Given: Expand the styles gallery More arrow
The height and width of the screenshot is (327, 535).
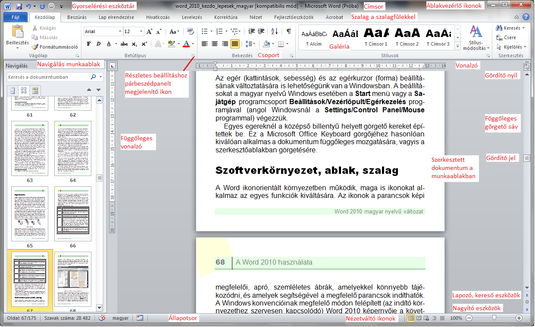Looking at the screenshot, I should click(x=457, y=47).
